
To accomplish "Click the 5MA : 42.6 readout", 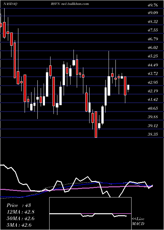I will point(19,225).
